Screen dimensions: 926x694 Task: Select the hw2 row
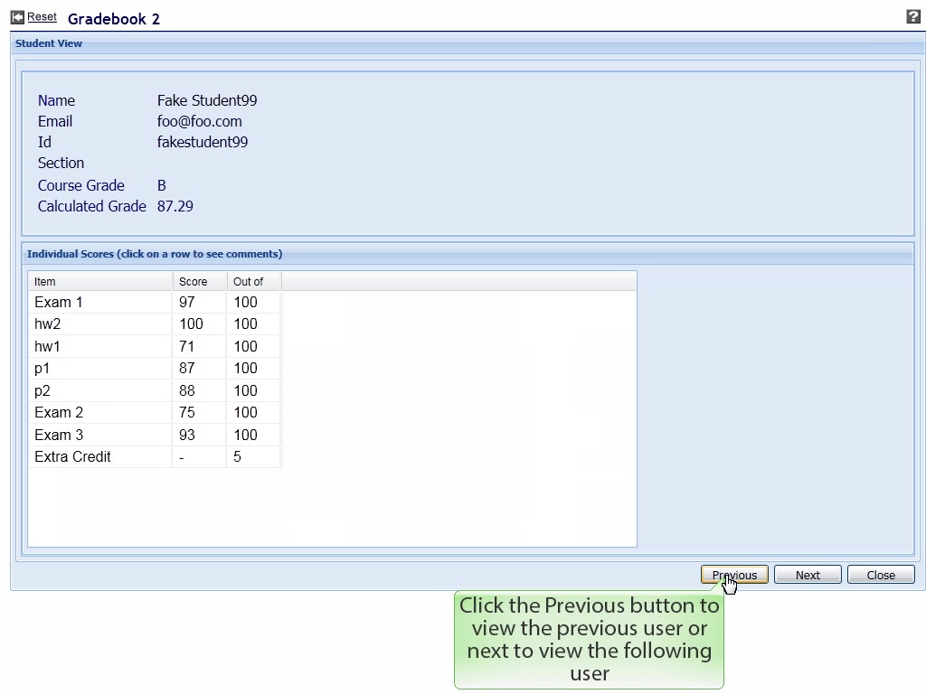pos(155,324)
